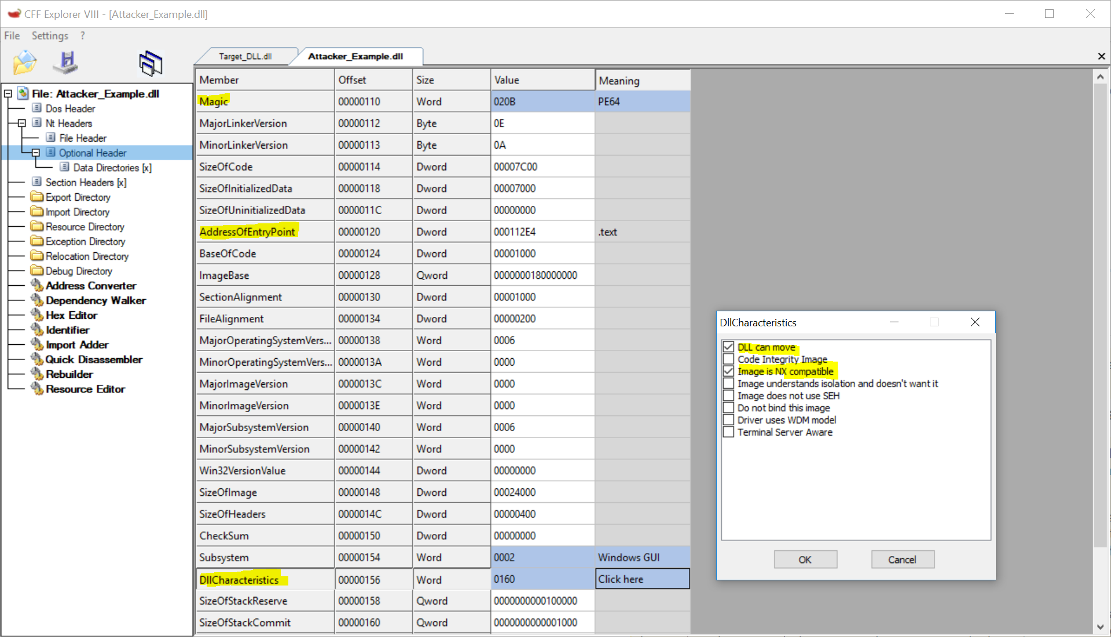Viewport: 1111px width, 637px height.
Task: Click the ImageBase value 0000000180000000
Action: pyautogui.click(x=542, y=275)
